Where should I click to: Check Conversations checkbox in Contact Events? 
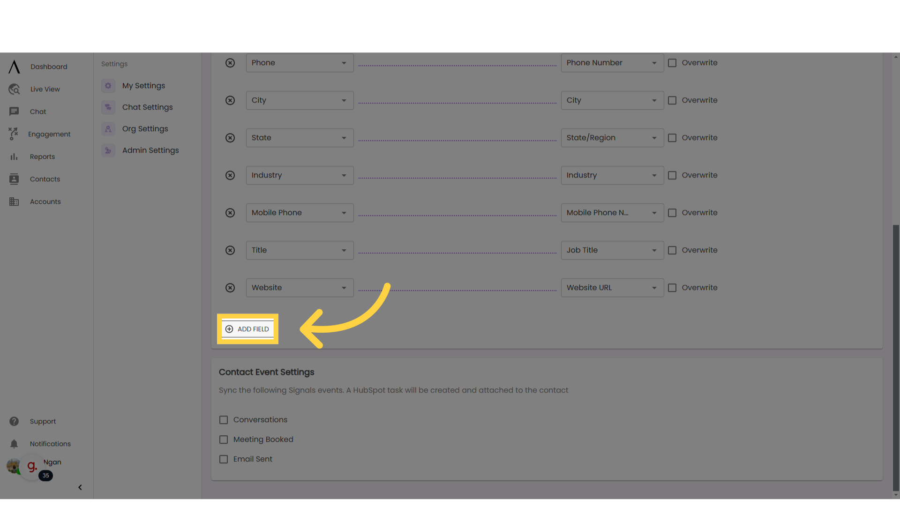click(x=223, y=420)
